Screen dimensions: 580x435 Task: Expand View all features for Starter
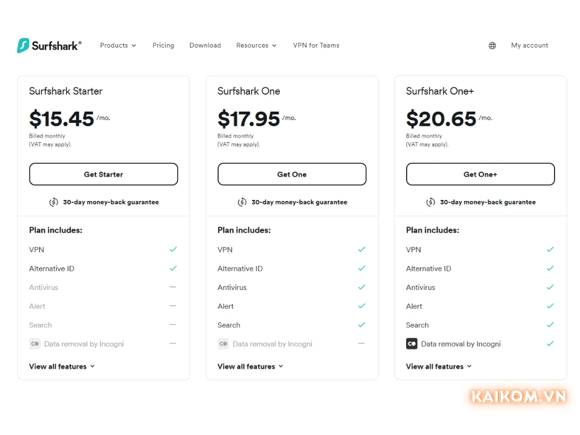pos(62,366)
